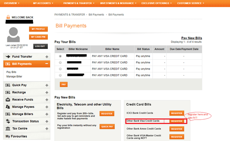Expand the Tax Centre section plus
Screen dimensions: 230x141
click(x=47, y=128)
